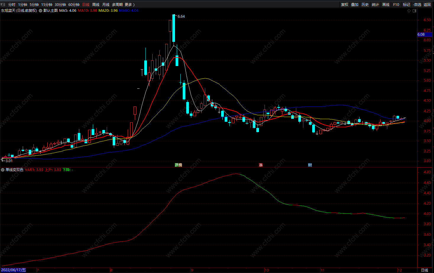Click the 标记 mark button
The width and height of the screenshot is (434, 273).
coord(407,5)
